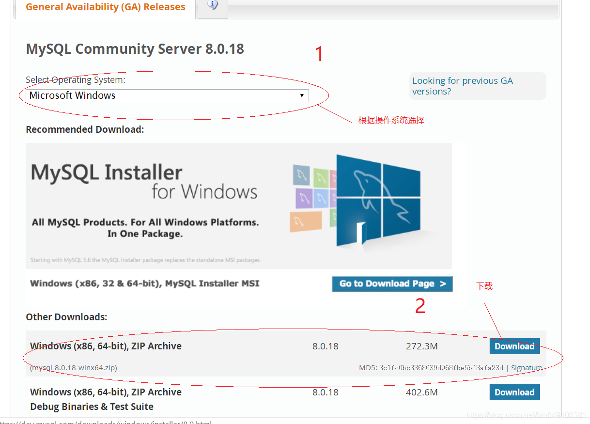Open the Select Operating System dropdown
The image size is (590, 424).
point(167,95)
